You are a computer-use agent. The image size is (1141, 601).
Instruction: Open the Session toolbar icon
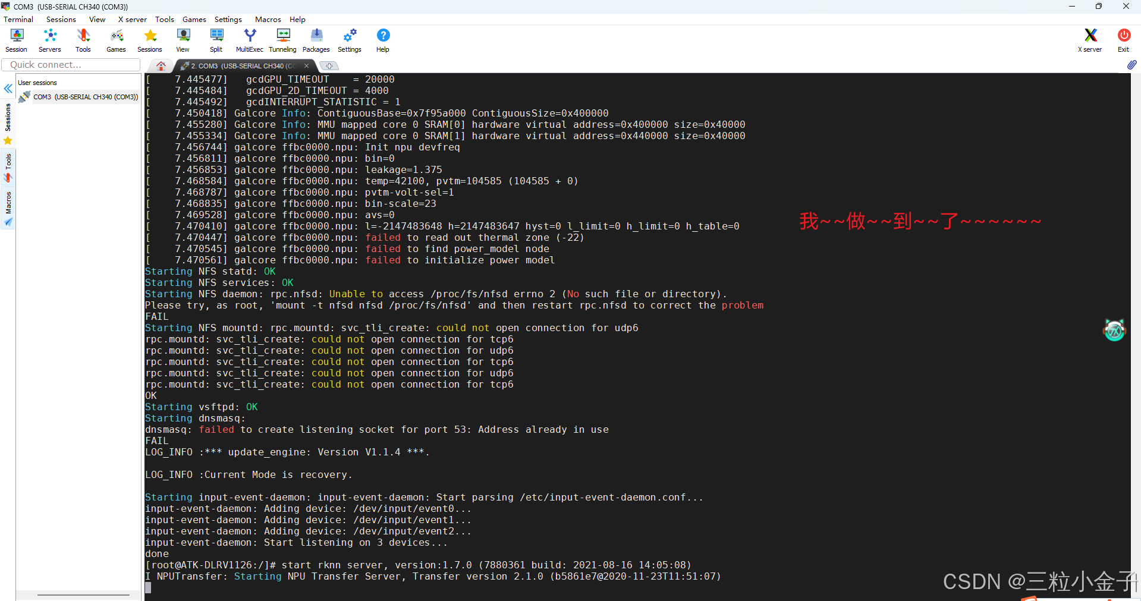16,40
